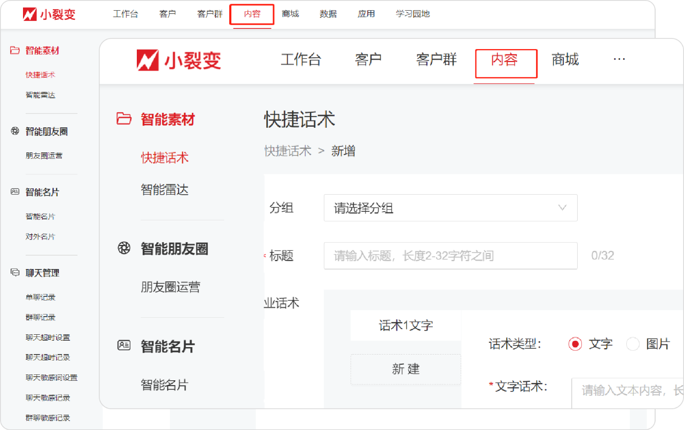Viewport: 684px width, 430px height.
Task: Click the card icon beside enlarged 智能名片 heading
Action: tap(124, 345)
